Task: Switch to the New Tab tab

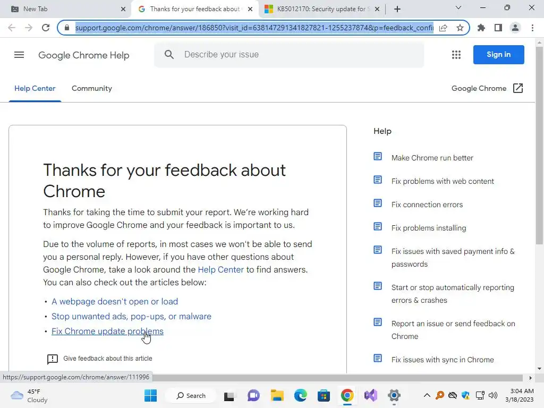Action: click(x=66, y=9)
